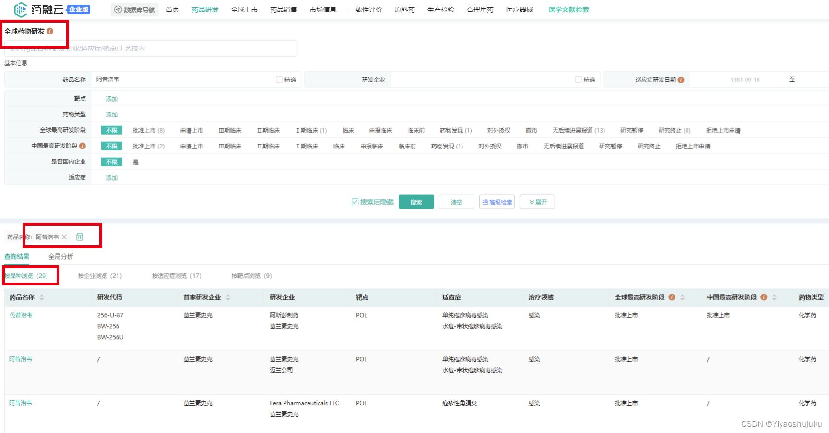Click the 企业版 badge
829x433 pixels.
(79, 10)
